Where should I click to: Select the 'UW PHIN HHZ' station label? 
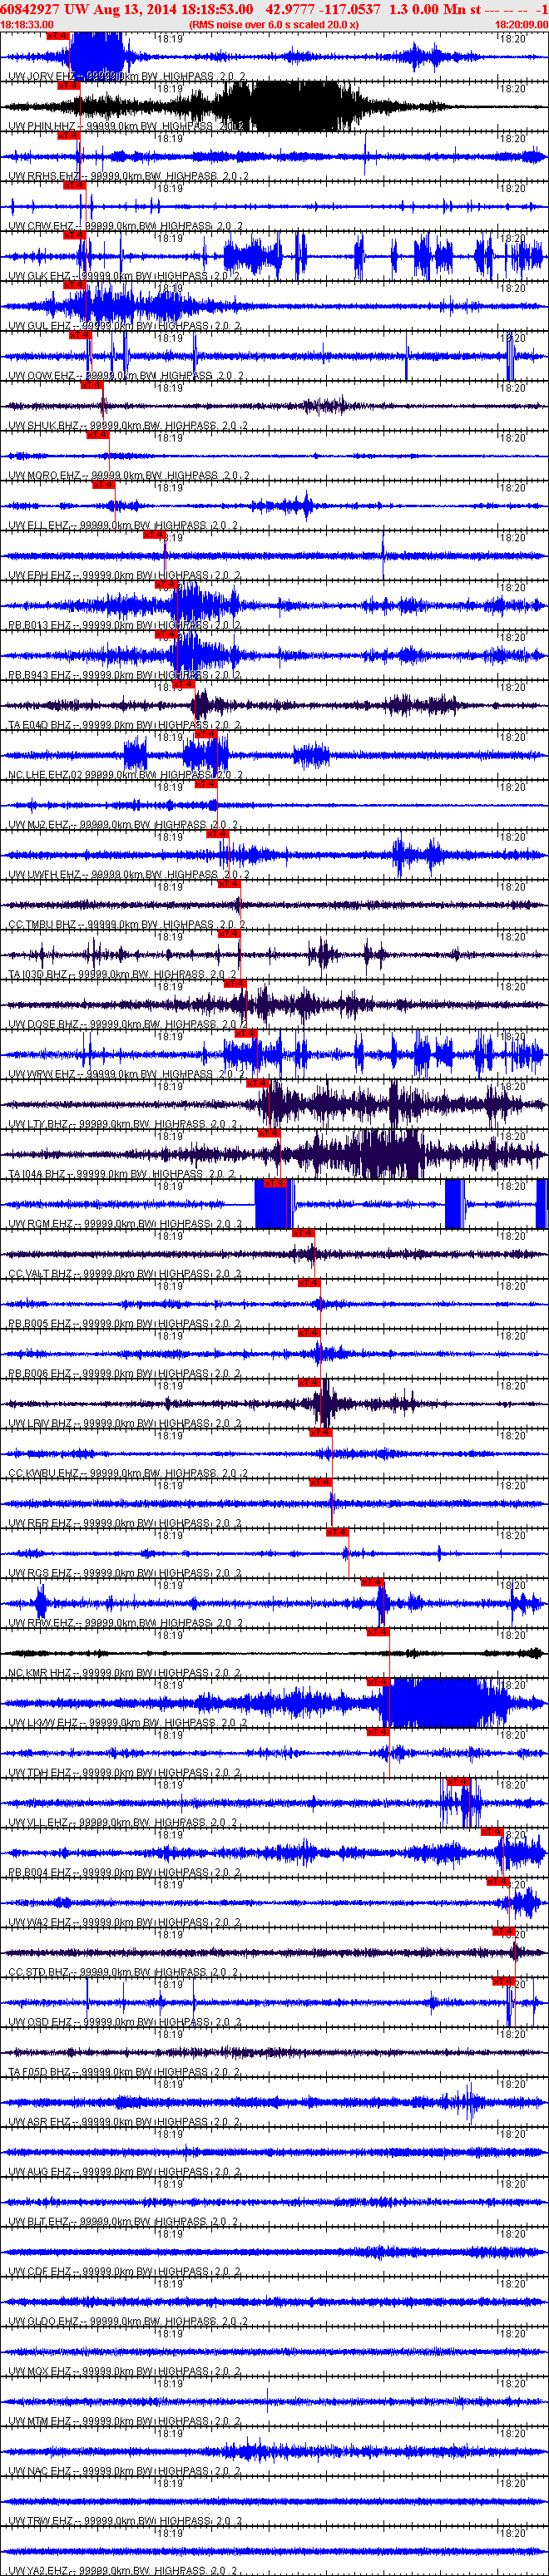click(x=41, y=127)
